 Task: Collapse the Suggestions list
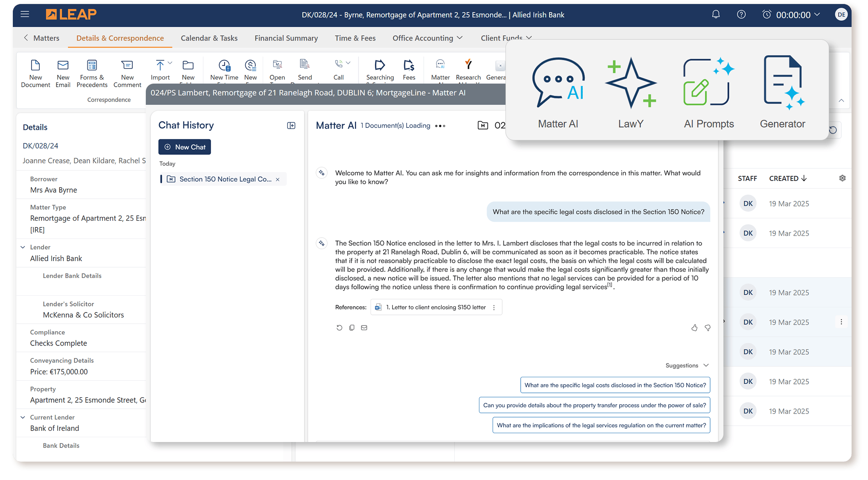click(x=706, y=365)
